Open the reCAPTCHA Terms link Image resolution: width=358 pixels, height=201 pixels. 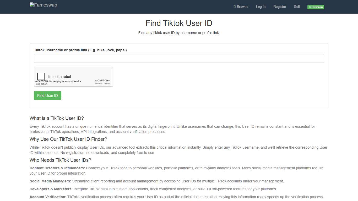point(107,83)
